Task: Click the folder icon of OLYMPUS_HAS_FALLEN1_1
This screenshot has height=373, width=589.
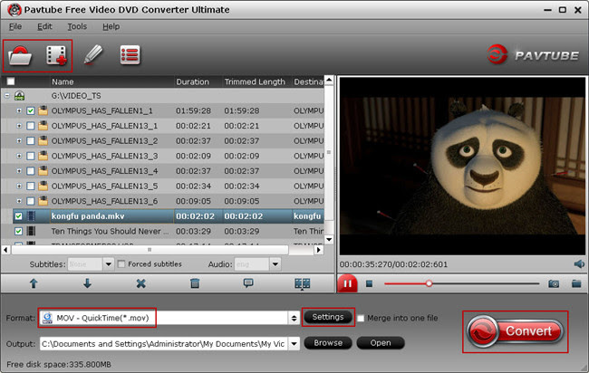Action: [43, 110]
